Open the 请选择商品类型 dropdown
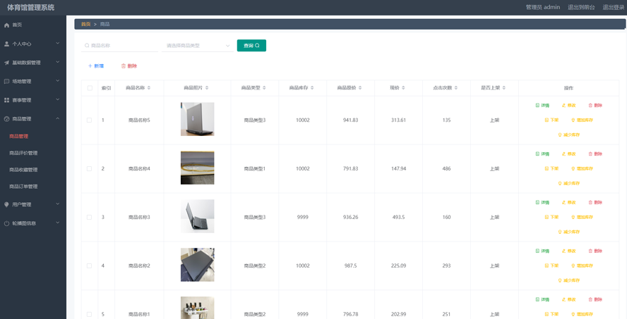Screen dimensions: 627x319 click(x=198, y=46)
